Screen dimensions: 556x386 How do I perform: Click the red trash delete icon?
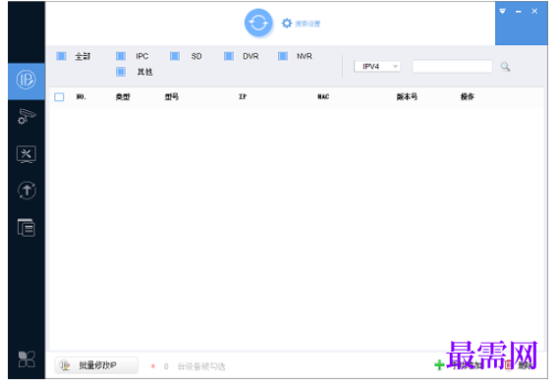(509, 364)
